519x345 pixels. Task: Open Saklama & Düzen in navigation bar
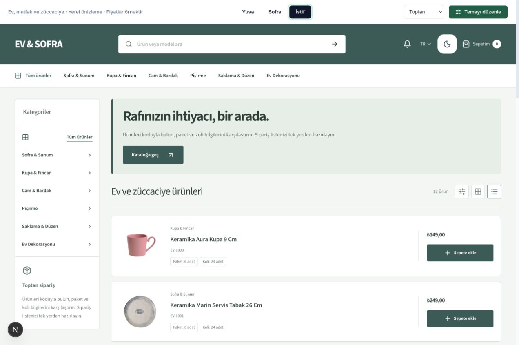click(x=236, y=76)
